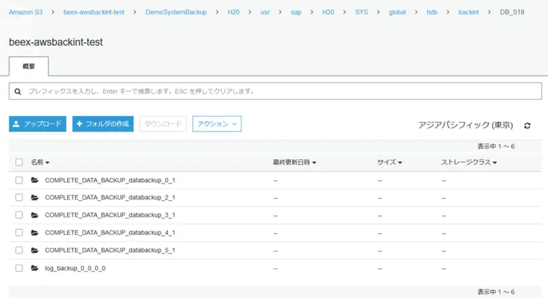Click the フォルダの作成 button
548x299 pixels.
tap(103, 124)
